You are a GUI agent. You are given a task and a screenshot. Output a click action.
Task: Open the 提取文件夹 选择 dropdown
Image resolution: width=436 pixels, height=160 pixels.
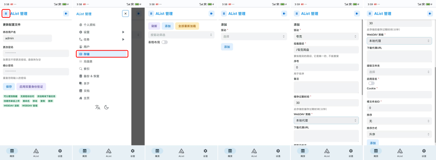399,71
